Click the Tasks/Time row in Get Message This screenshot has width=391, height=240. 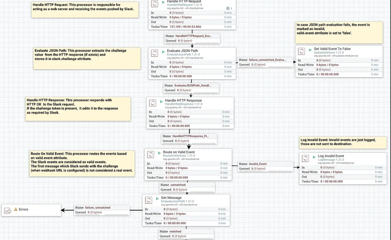coord(186,223)
